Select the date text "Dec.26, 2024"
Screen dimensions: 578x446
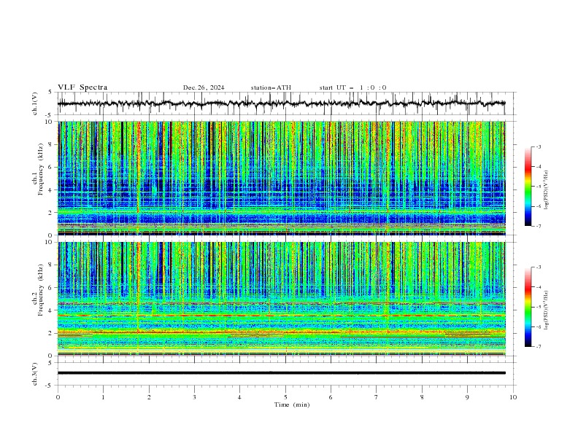pyautogui.click(x=204, y=87)
